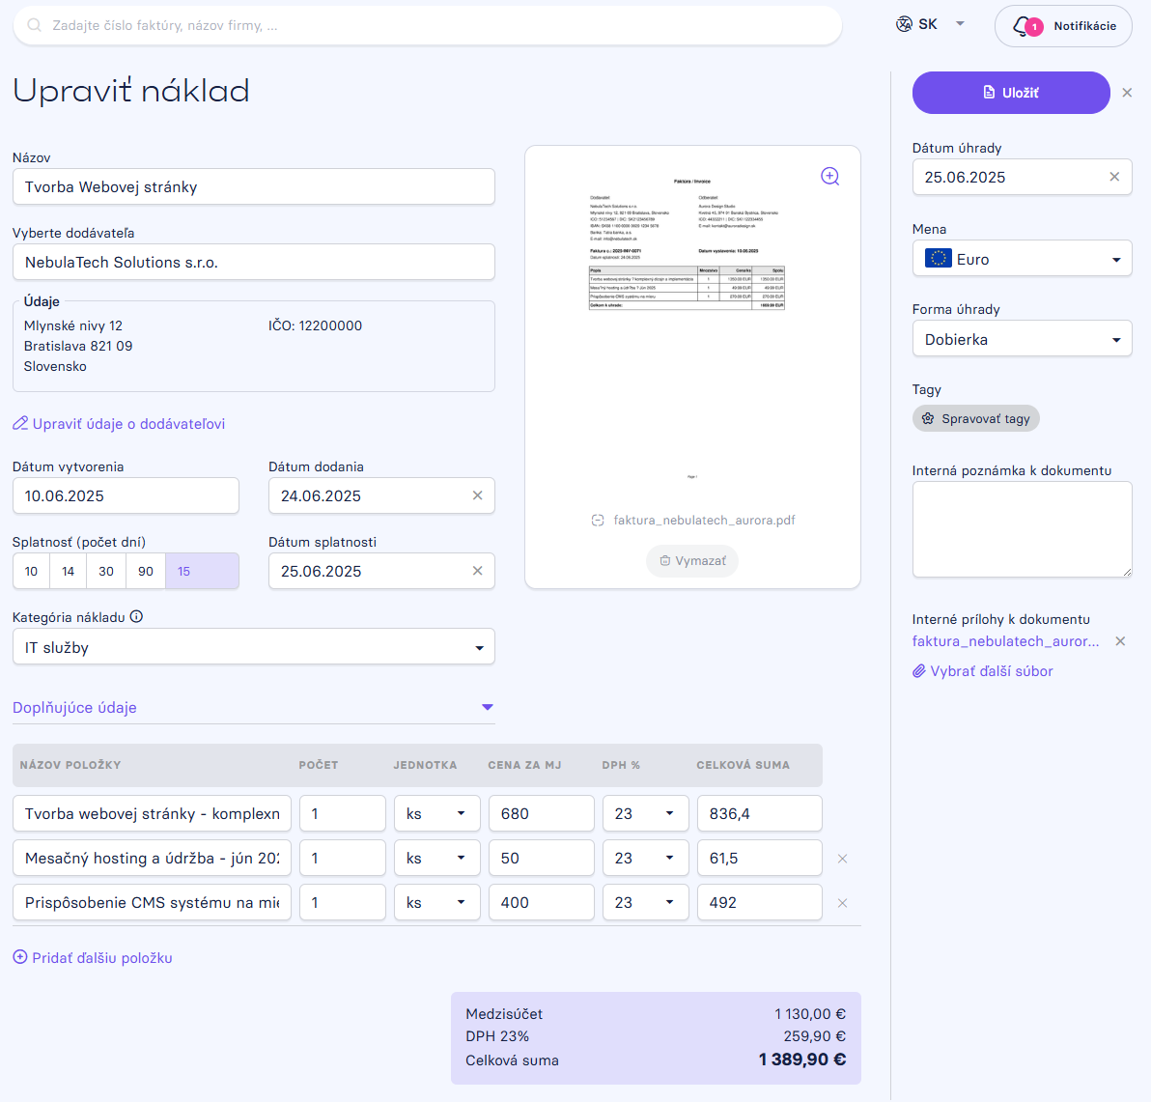Click the Dátum vytvorenia date field
1151x1102 pixels.
click(x=126, y=495)
